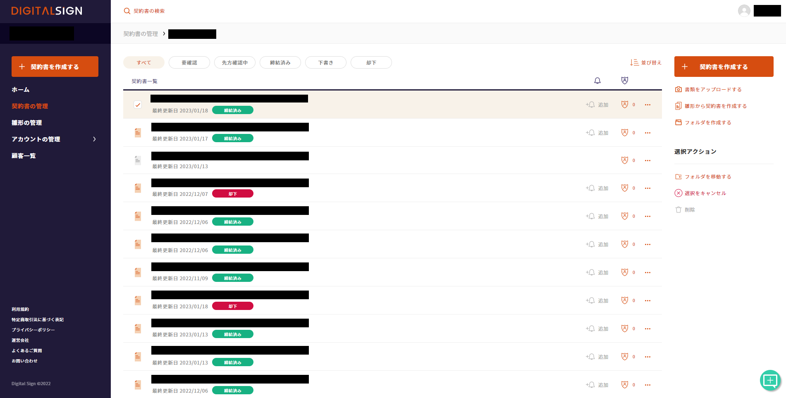Open the user avatar profile icon
Viewport: 786px width, 398px height.
[x=744, y=11]
